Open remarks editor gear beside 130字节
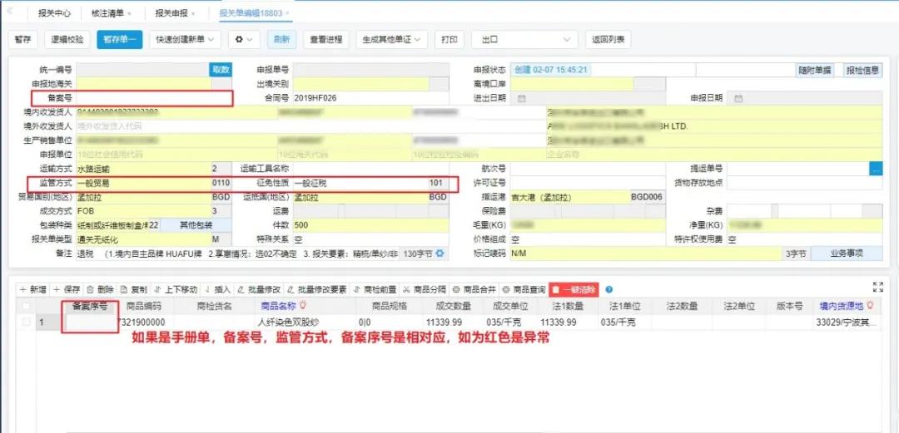899x433 pixels. [440, 253]
